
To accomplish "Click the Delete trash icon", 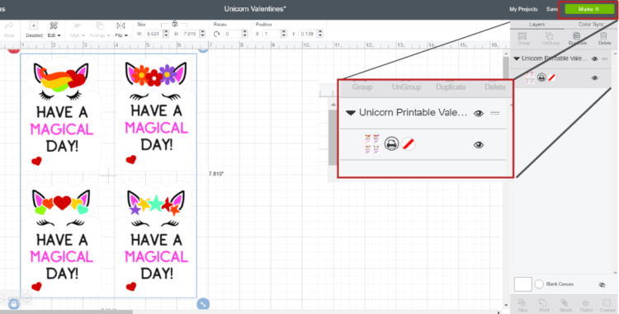I will [x=604, y=36].
